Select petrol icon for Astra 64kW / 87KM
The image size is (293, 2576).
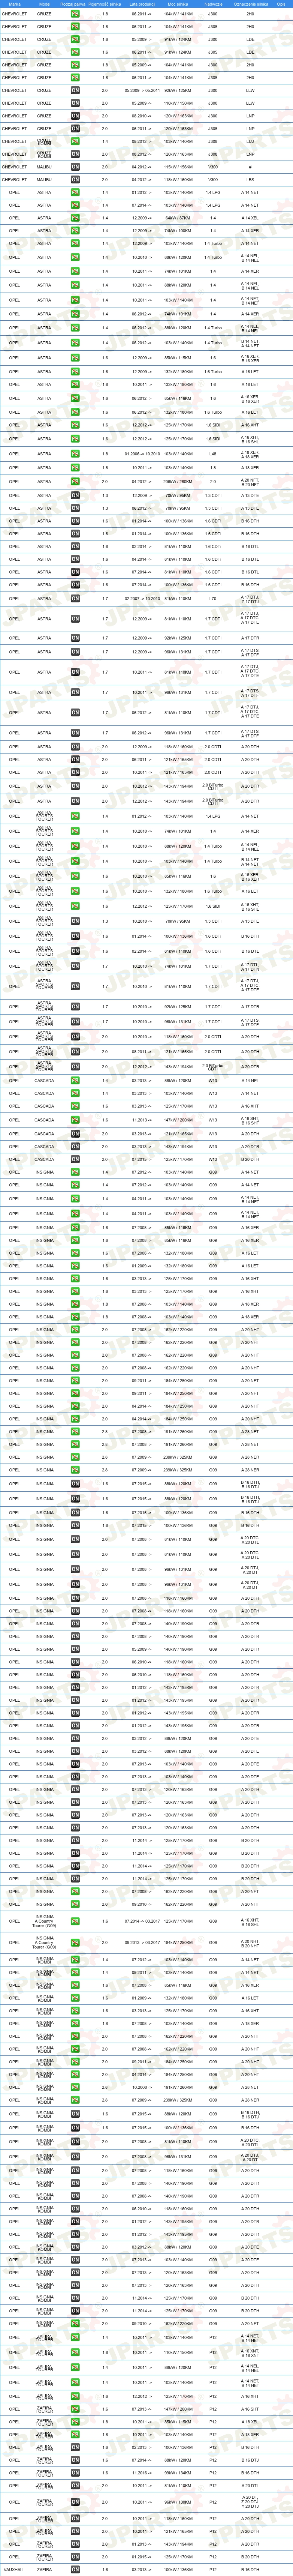pos(75,217)
